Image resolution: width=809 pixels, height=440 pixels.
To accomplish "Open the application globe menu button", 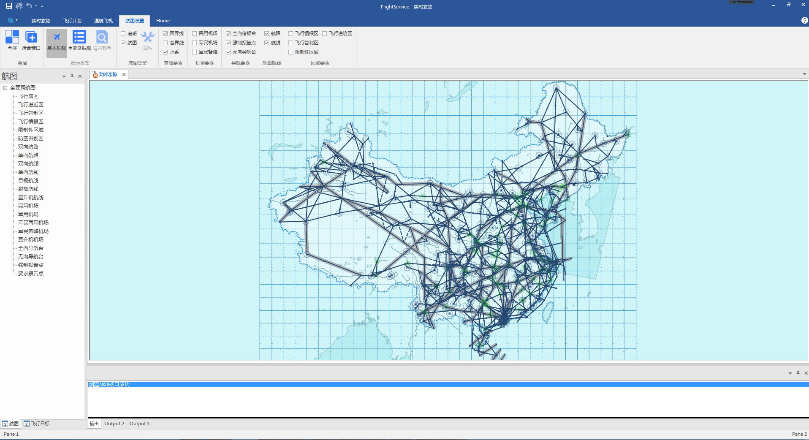I will tap(13, 20).
